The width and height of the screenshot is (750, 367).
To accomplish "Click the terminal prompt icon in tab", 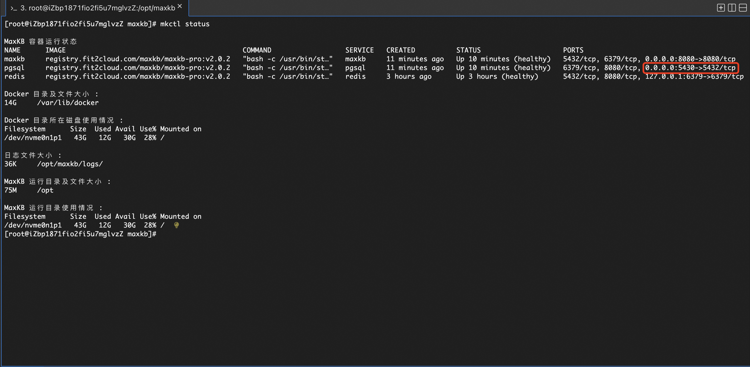I will 14,8.
